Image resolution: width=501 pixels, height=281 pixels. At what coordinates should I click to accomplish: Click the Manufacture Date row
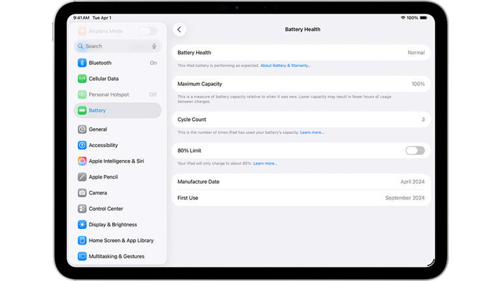coord(301,181)
